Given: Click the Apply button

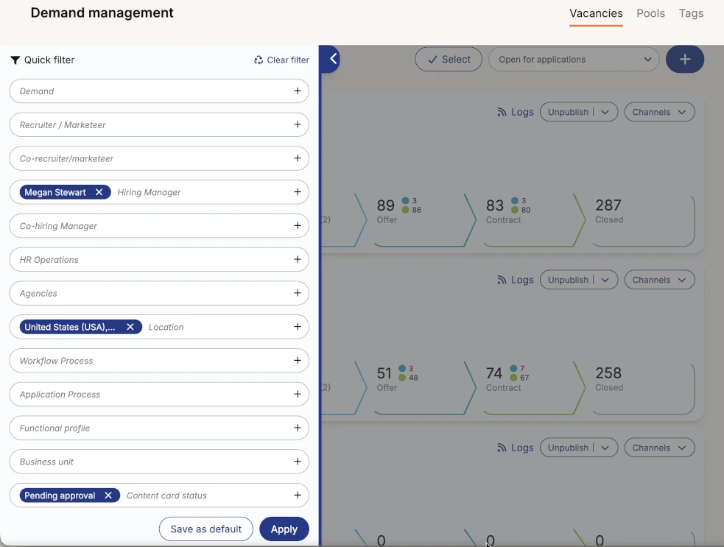Looking at the screenshot, I should tap(284, 529).
